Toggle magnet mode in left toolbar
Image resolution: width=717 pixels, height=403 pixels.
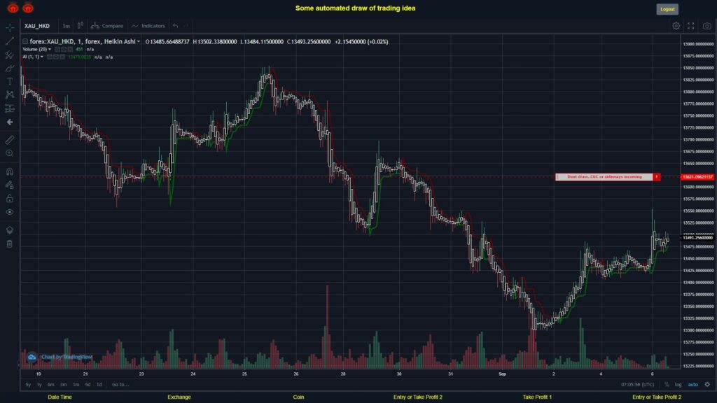coord(10,171)
